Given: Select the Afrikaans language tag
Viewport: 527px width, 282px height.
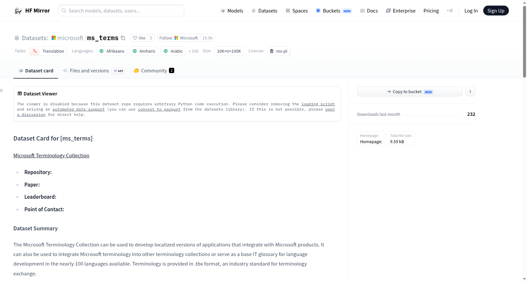Looking at the screenshot, I should tap(112, 51).
